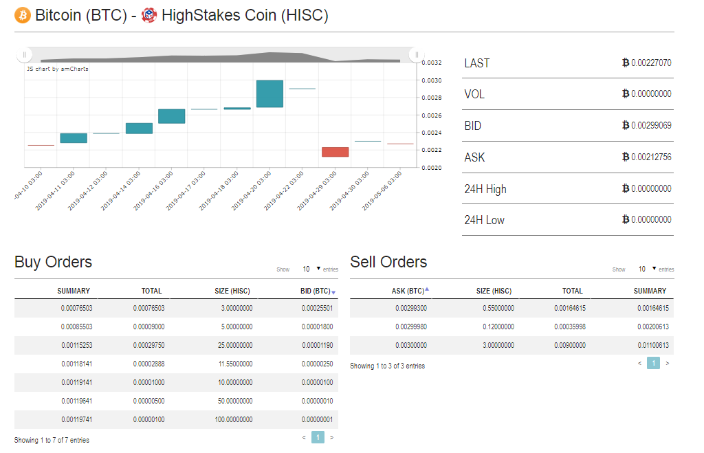Sort Sell Orders by SUMMARY column
The height and width of the screenshot is (453, 704).
coord(650,291)
